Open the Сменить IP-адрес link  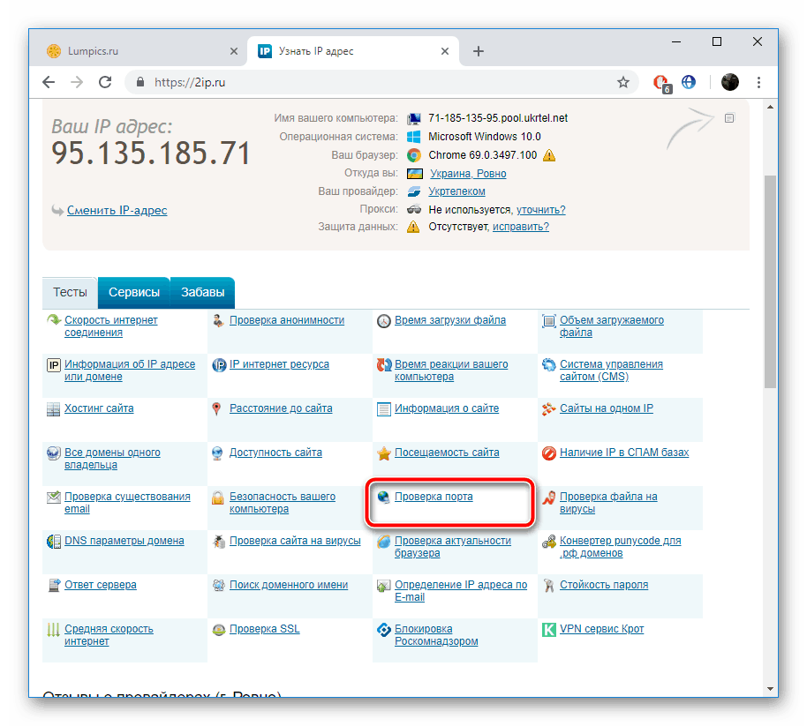116,210
